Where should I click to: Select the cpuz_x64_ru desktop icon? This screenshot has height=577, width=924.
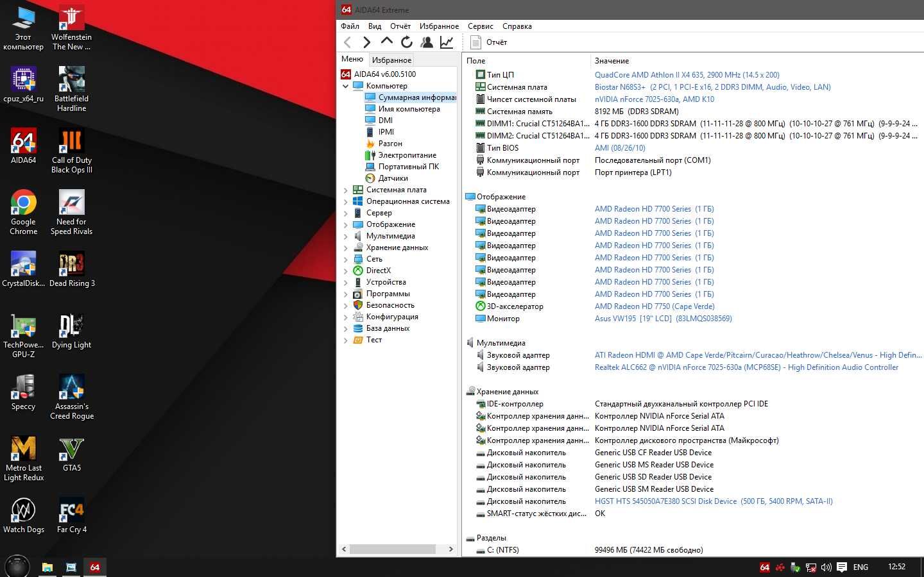pyautogui.click(x=24, y=84)
